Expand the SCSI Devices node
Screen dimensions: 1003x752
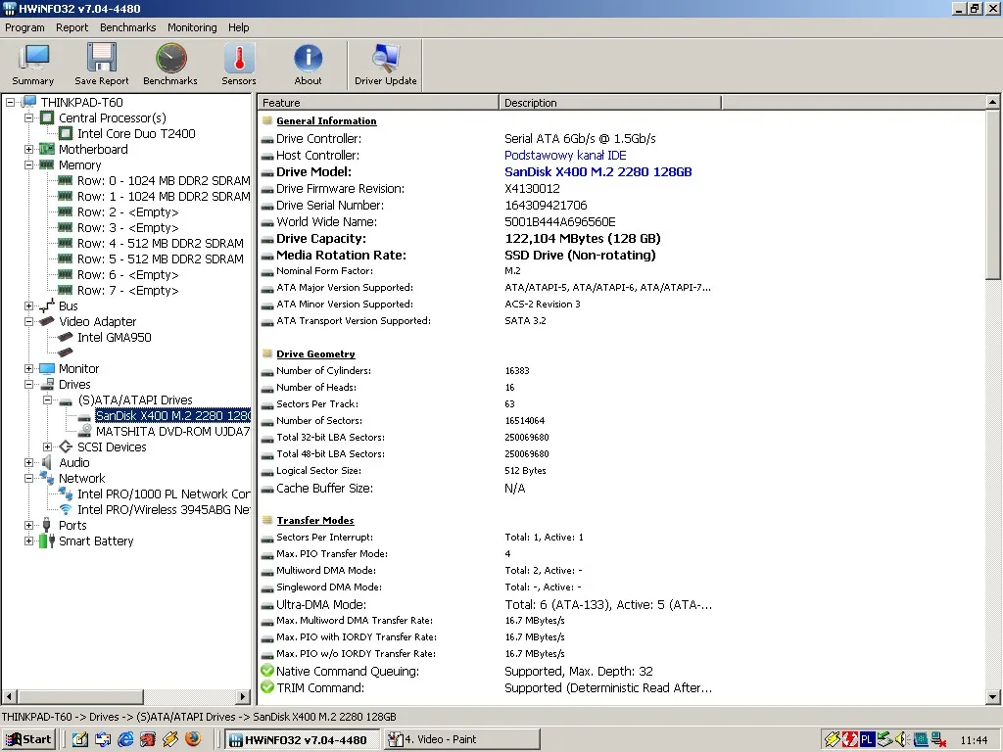click(x=47, y=446)
